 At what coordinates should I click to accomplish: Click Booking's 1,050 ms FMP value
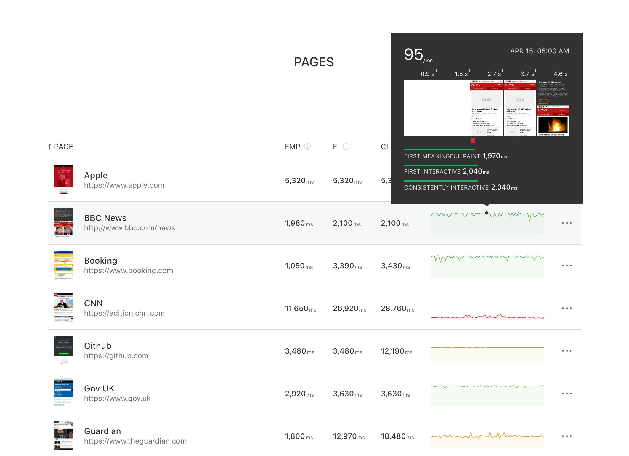(x=299, y=266)
